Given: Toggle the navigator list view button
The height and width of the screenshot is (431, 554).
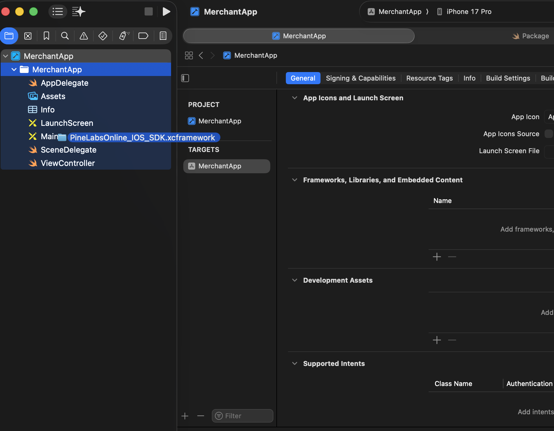Looking at the screenshot, I should click(58, 12).
